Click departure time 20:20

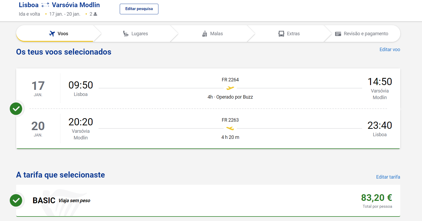point(81,122)
